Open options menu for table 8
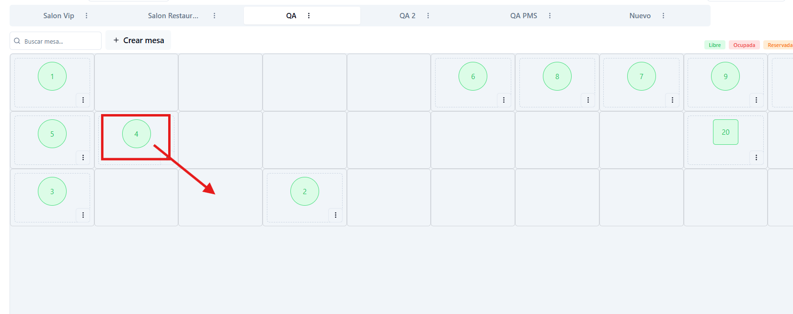This screenshot has height=314, width=793. click(588, 100)
